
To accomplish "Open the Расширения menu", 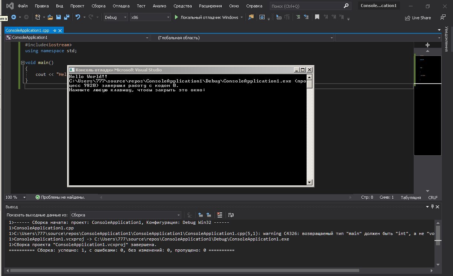I will 211,6.
